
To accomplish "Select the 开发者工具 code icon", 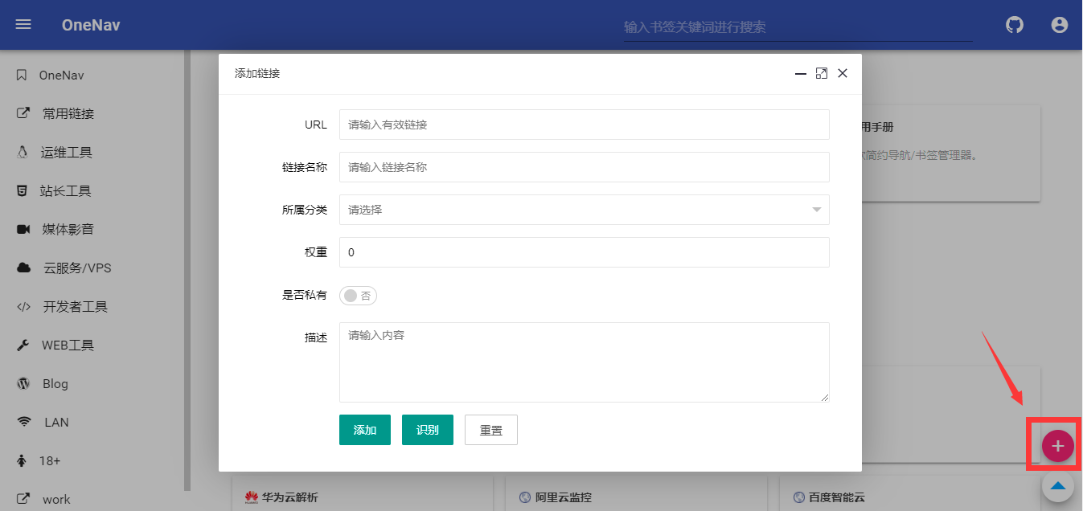I will [23, 306].
